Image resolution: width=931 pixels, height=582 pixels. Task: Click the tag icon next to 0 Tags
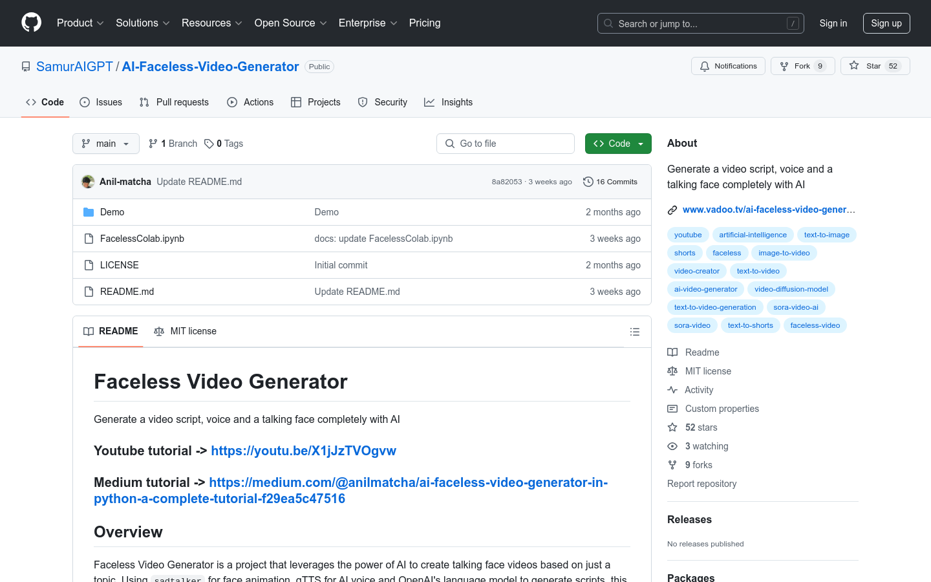(x=209, y=144)
